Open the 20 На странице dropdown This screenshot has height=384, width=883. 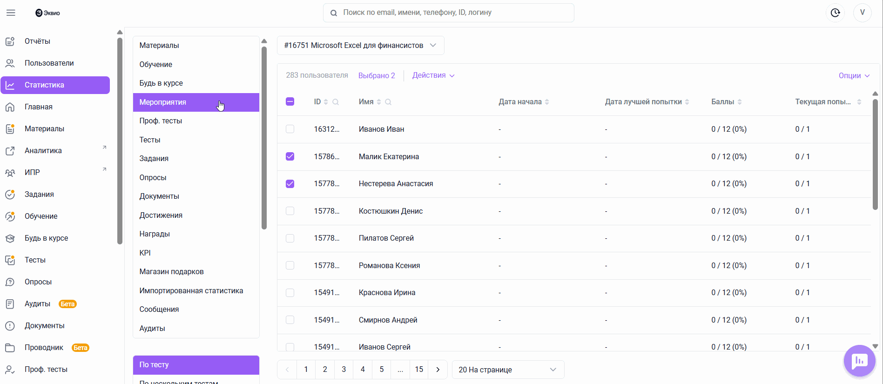point(507,370)
